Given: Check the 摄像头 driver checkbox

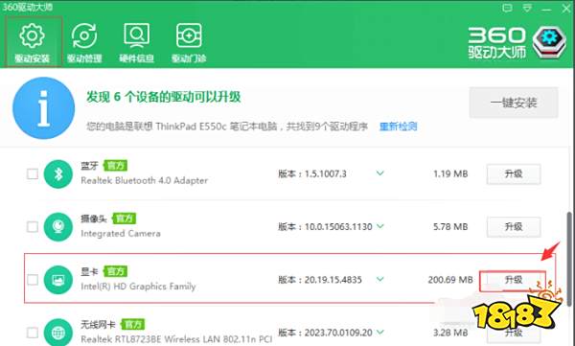Looking at the screenshot, I should (x=33, y=227).
